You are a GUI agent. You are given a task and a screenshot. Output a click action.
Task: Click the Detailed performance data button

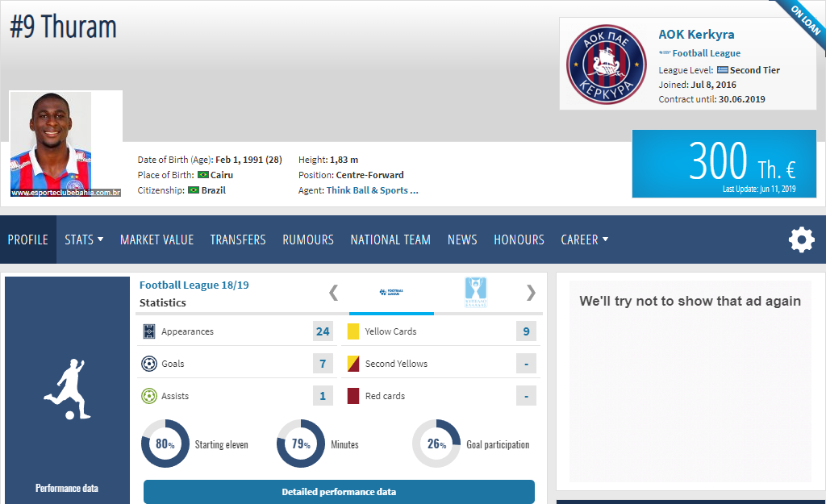(339, 492)
